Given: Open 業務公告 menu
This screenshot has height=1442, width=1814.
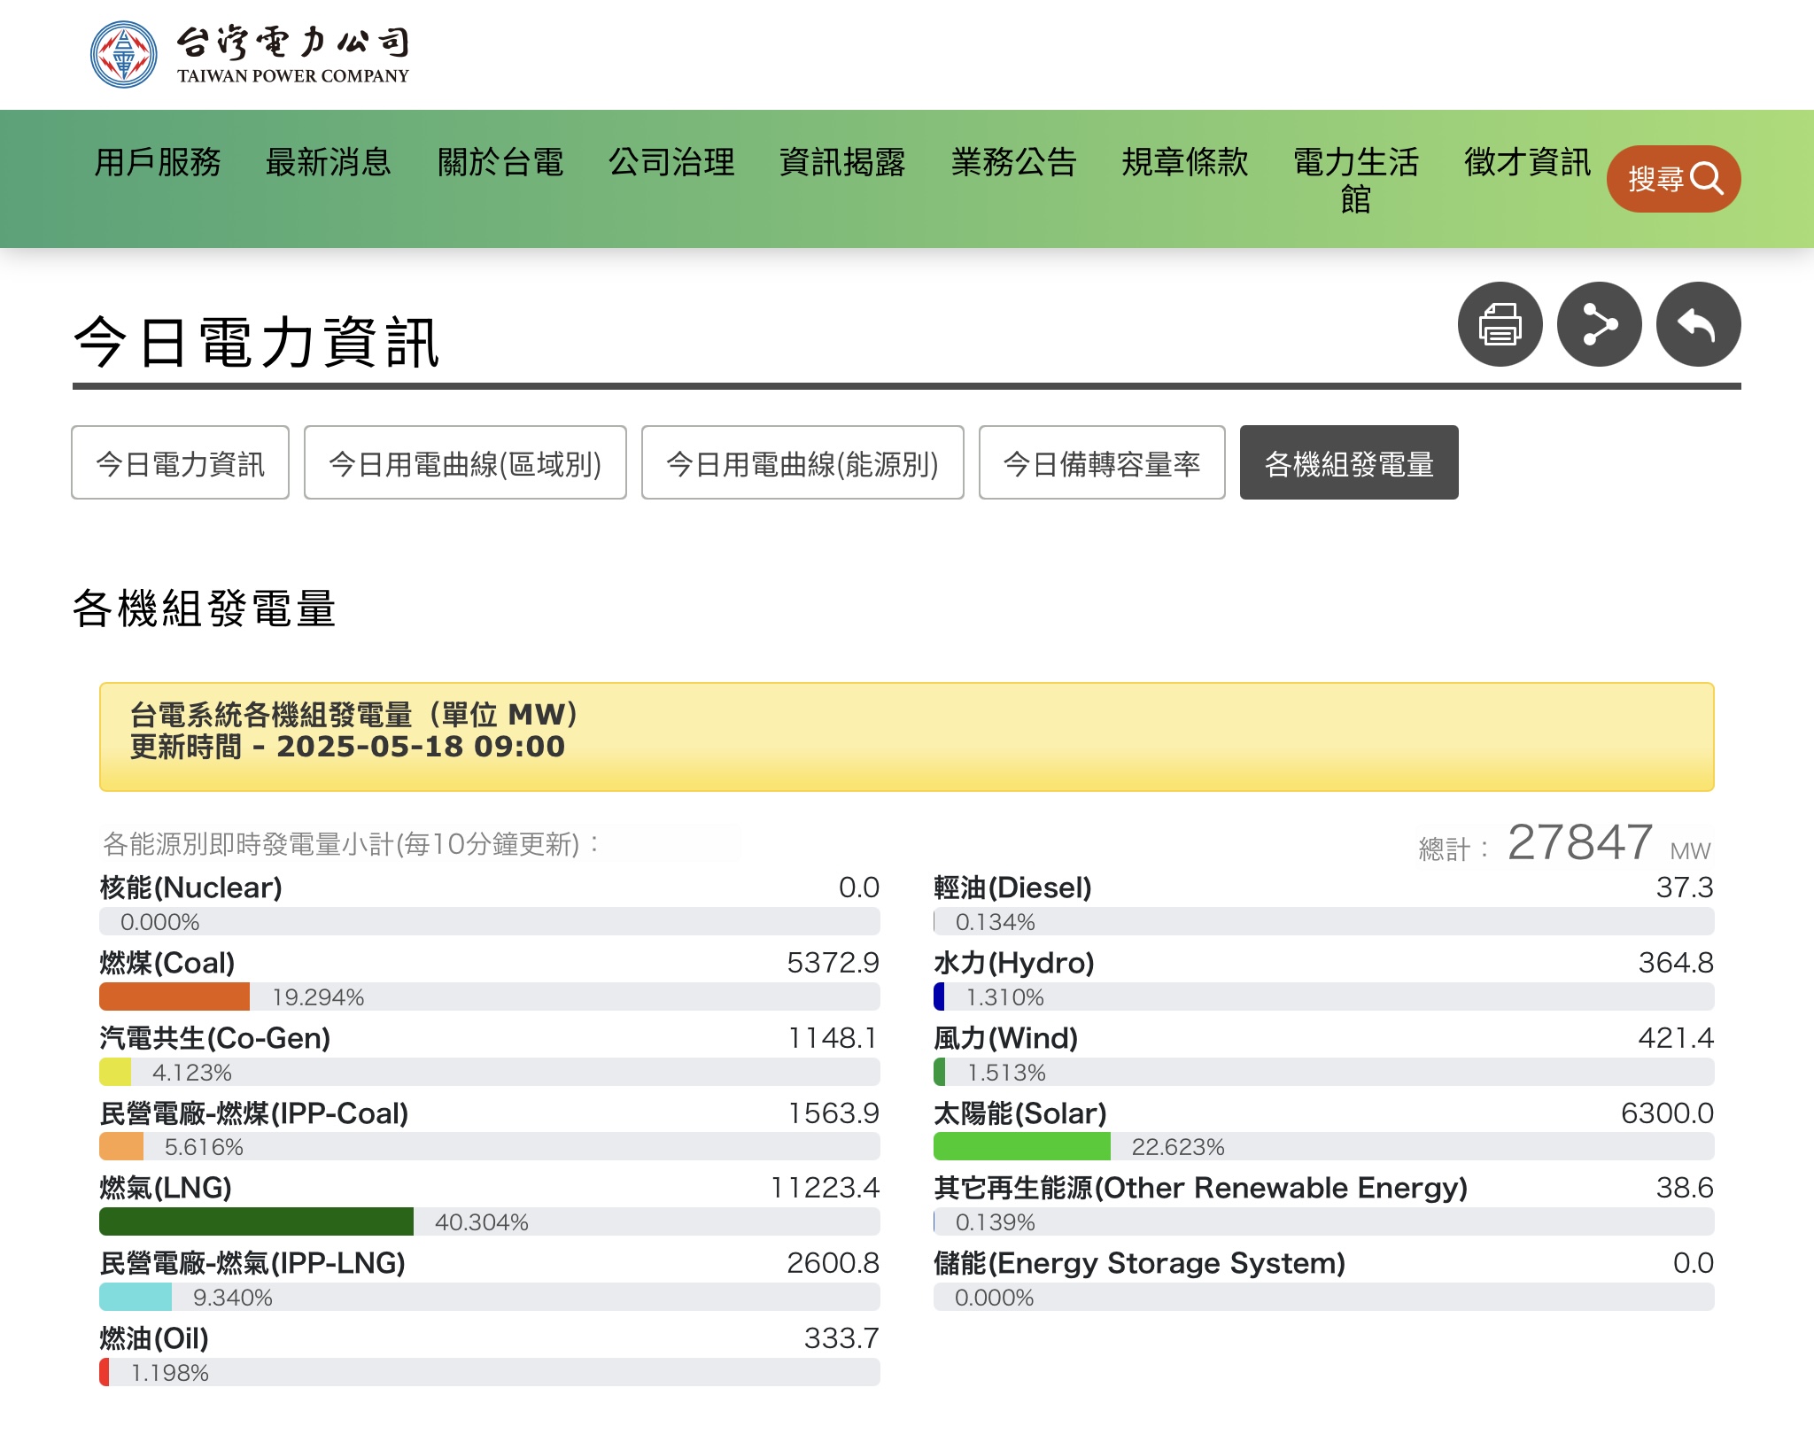Looking at the screenshot, I should coord(1013,162).
